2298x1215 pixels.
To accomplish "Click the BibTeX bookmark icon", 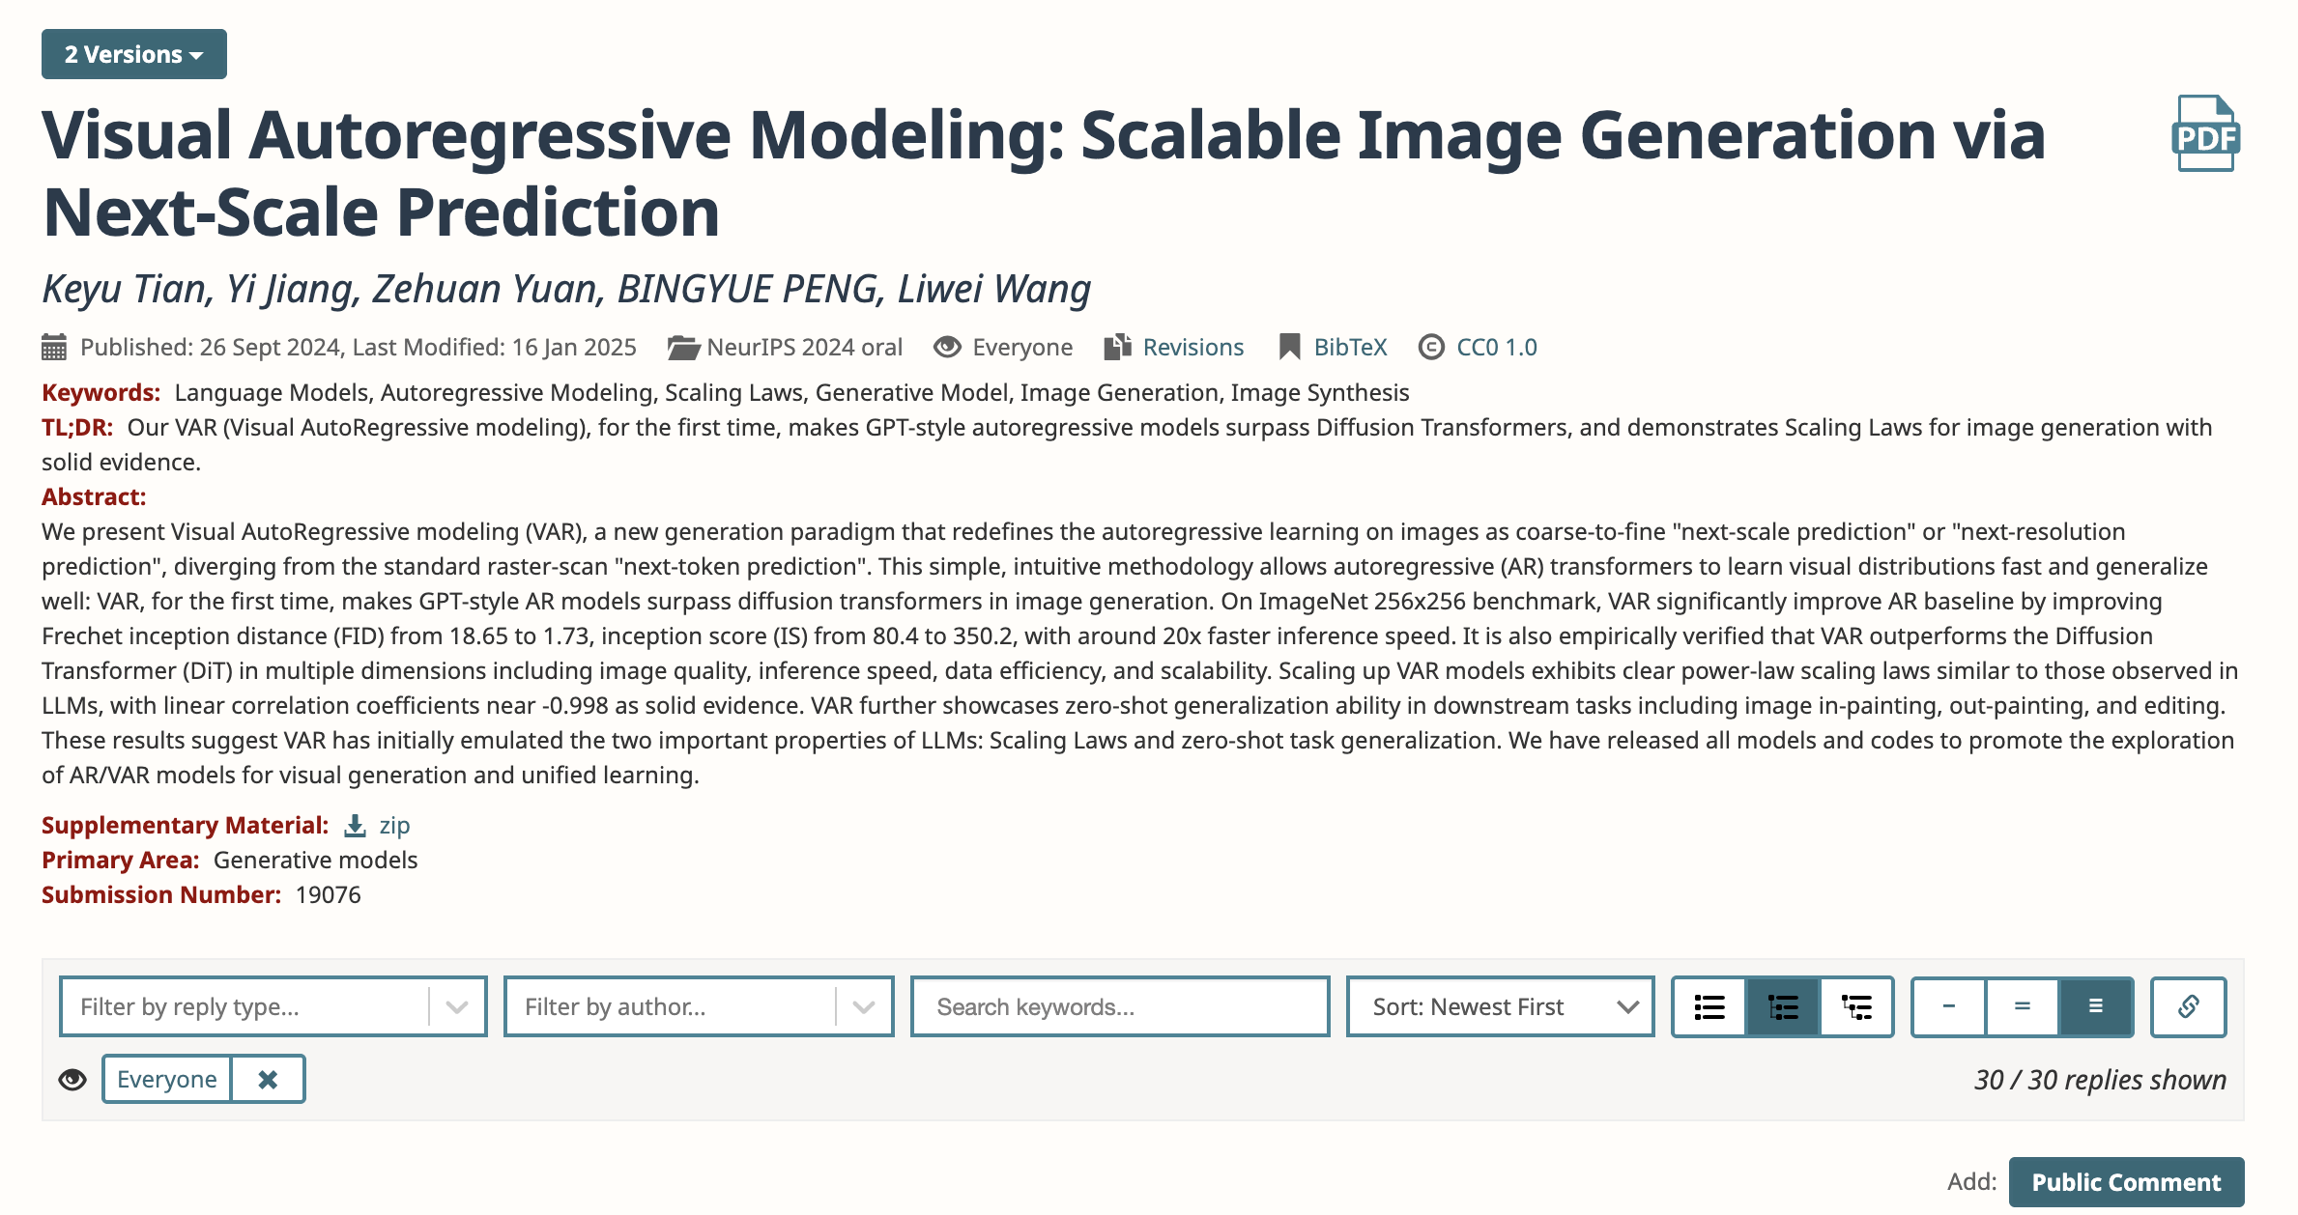I will point(1289,347).
